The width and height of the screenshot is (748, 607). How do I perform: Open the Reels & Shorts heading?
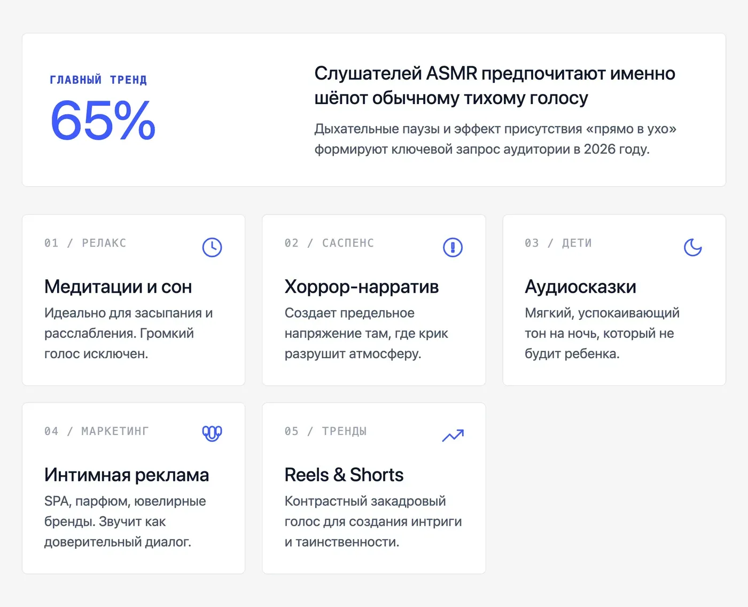point(344,475)
